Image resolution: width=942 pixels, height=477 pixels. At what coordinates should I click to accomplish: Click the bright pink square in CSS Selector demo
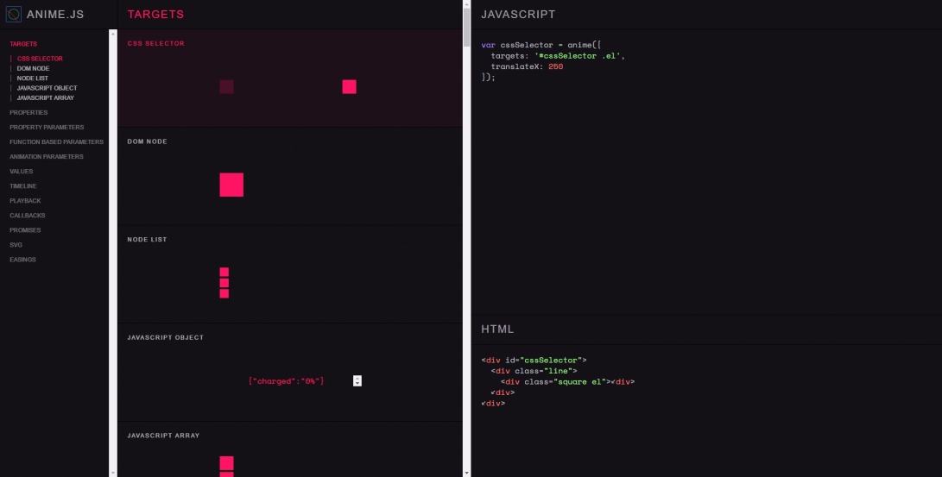[349, 87]
